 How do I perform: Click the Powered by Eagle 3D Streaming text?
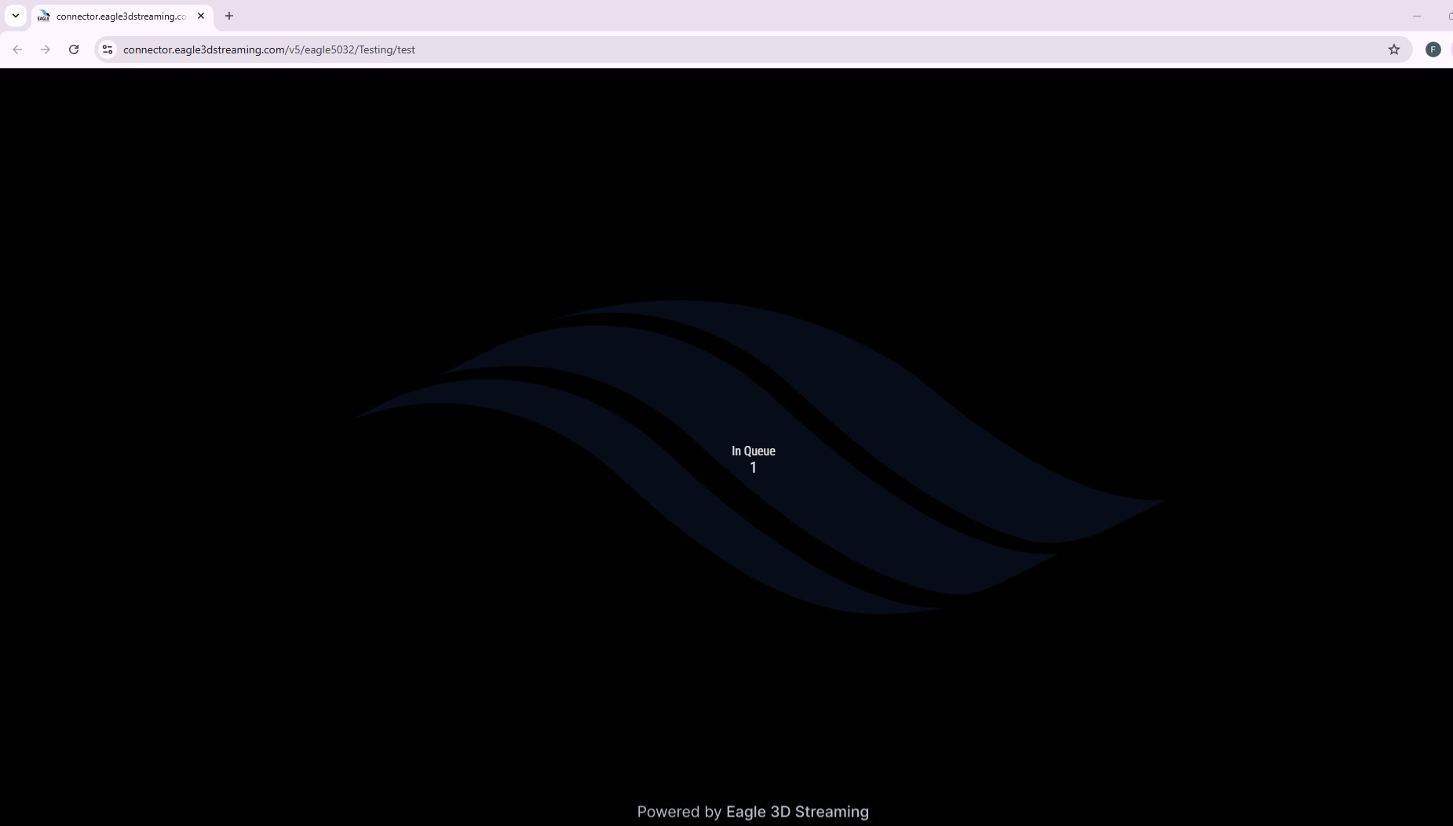[x=752, y=812]
